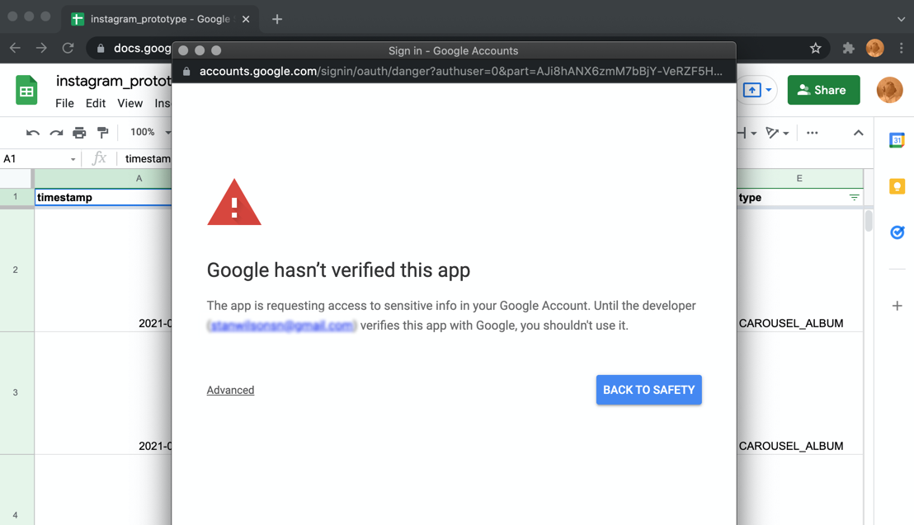Collapse the Sheets header with the up chevron
This screenshot has height=525, width=914.
858,133
